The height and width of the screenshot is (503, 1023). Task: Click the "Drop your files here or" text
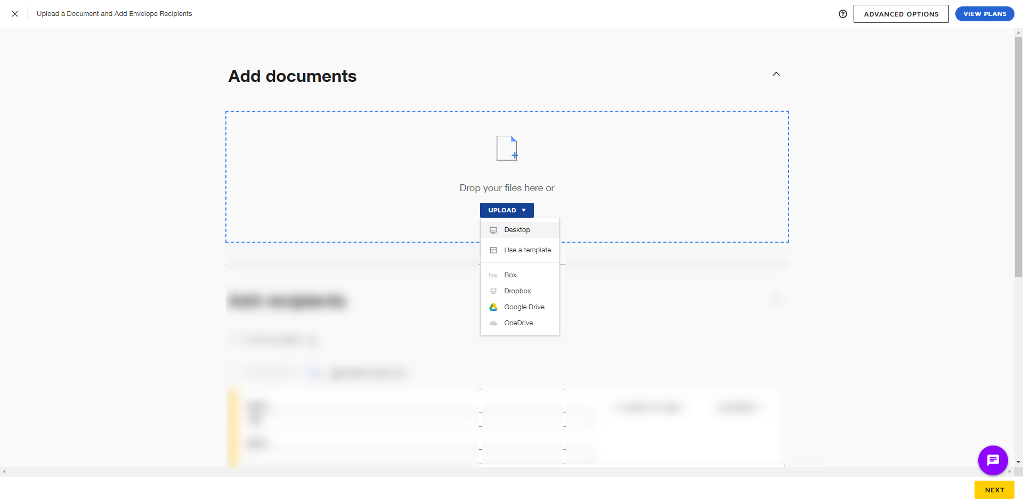[507, 188]
